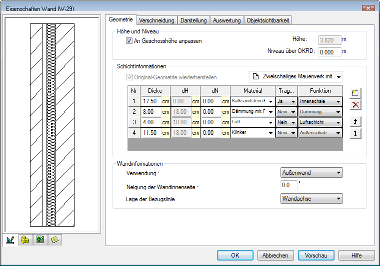Click the Funktion column header
380x266 pixels.
click(320, 91)
